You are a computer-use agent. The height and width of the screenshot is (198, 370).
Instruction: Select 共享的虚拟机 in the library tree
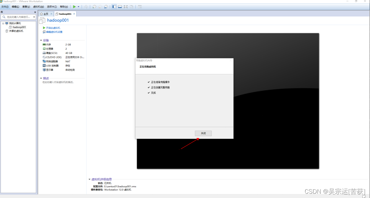(x=16, y=31)
